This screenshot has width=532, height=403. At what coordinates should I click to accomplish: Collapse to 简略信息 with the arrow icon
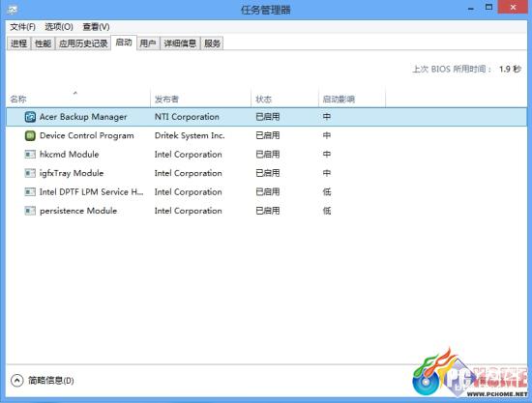pos(17,381)
